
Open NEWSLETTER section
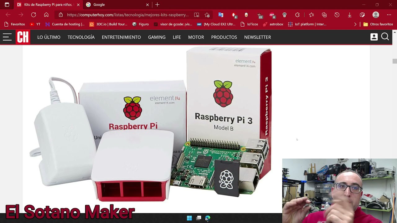point(257,37)
